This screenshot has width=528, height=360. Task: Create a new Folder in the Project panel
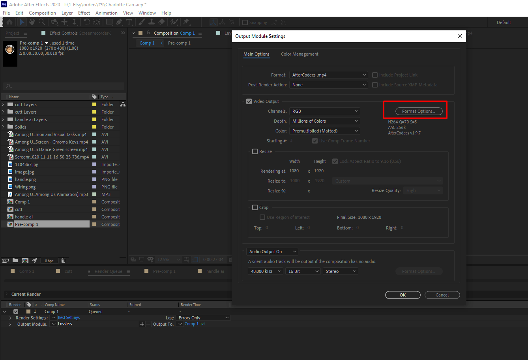(x=15, y=260)
